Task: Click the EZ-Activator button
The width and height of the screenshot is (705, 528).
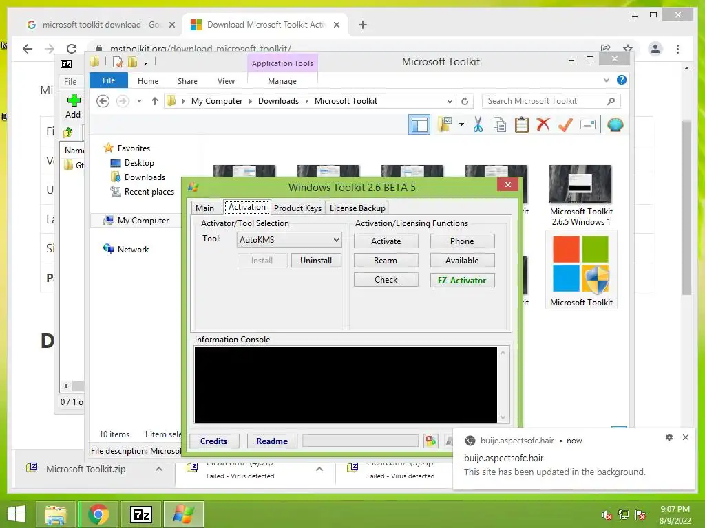Action: tap(462, 280)
